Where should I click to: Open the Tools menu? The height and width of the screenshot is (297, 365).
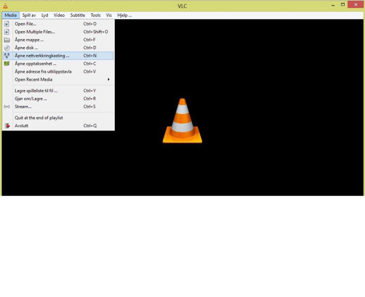pos(96,15)
